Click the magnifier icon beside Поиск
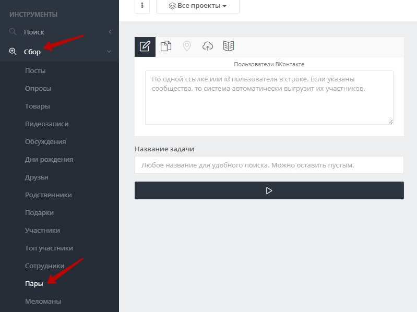 click(x=12, y=32)
